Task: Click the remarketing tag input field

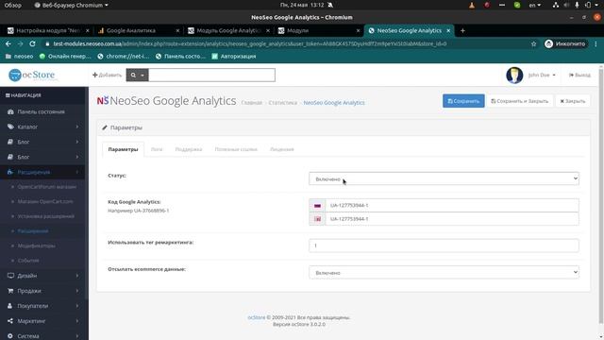Action: click(444, 246)
